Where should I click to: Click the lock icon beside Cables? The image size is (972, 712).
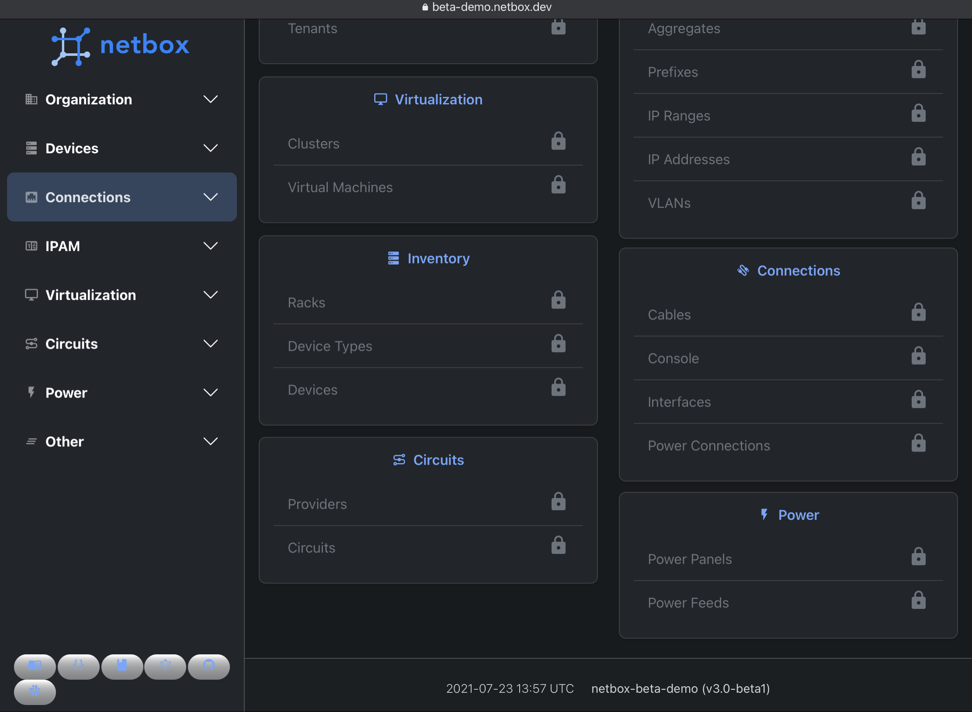pyautogui.click(x=918, y=313)
